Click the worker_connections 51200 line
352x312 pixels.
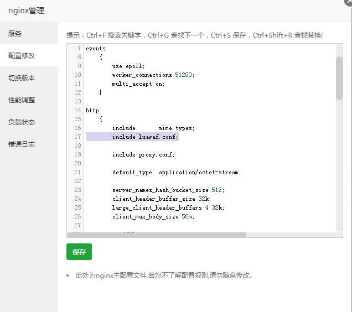coord(153,75)
